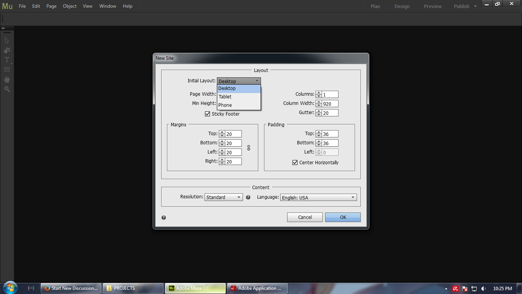The height and width of the screenshot is (294, 522).
Task: Switch to Plan mode
Action: pos(375,6)
